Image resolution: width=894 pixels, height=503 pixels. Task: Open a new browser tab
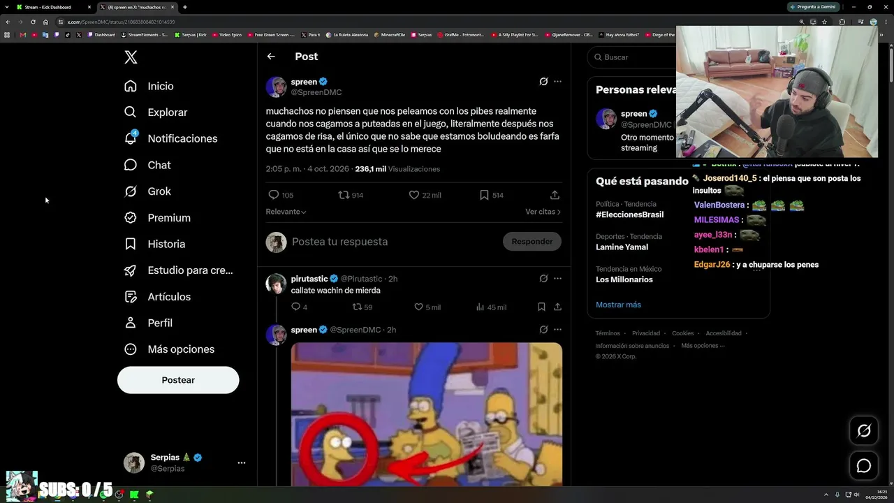(184, 7)
